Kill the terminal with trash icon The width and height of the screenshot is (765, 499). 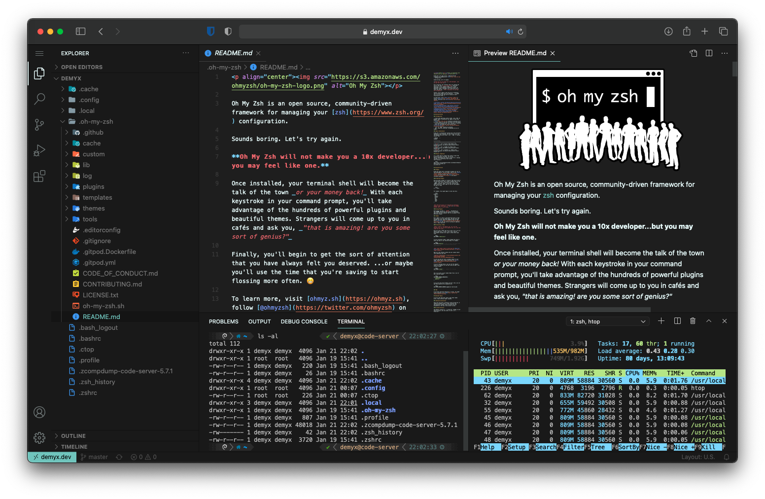pos(693,321)
